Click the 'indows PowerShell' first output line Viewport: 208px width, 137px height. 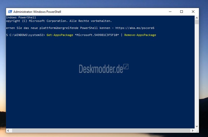pos(21,17)
